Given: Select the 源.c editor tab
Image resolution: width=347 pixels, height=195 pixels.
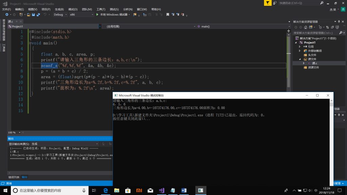Looking at the screenshot, I should click(x=11, y=21).
